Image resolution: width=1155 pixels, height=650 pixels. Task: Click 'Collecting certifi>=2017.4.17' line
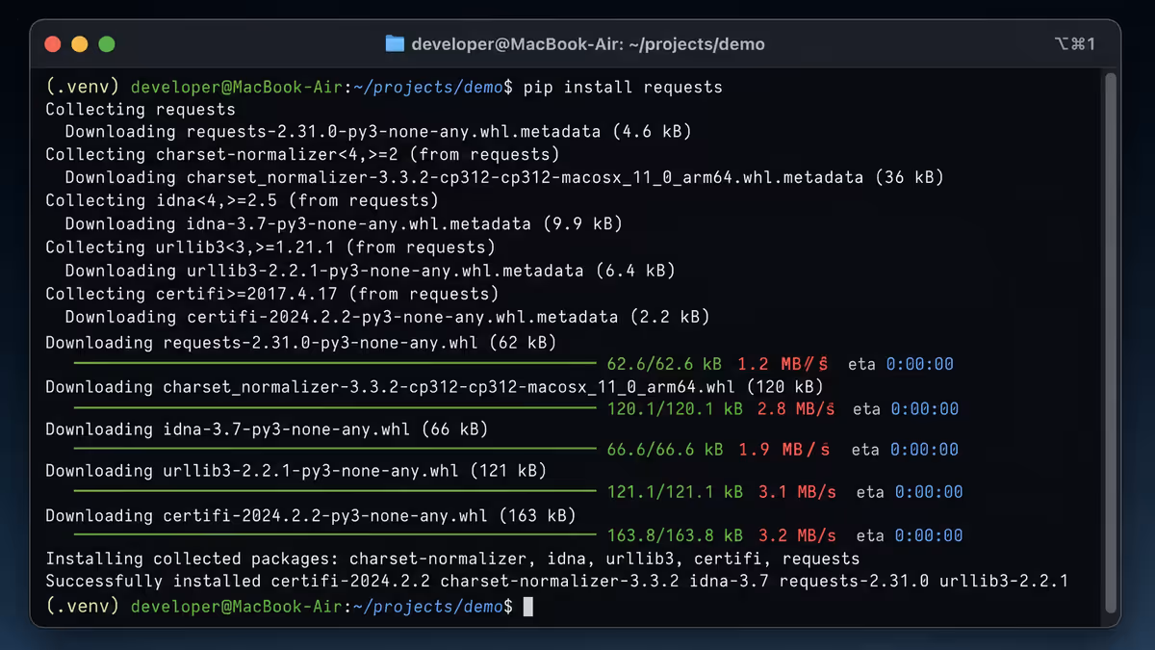pyautogui.click(x=272, y=294)
